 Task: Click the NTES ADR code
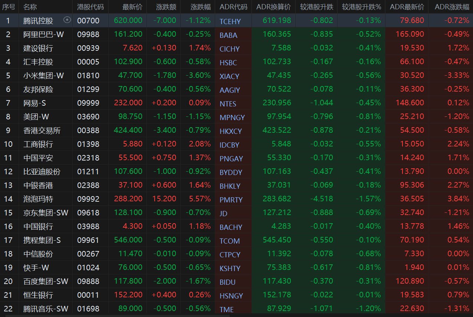tap(228, 104)
